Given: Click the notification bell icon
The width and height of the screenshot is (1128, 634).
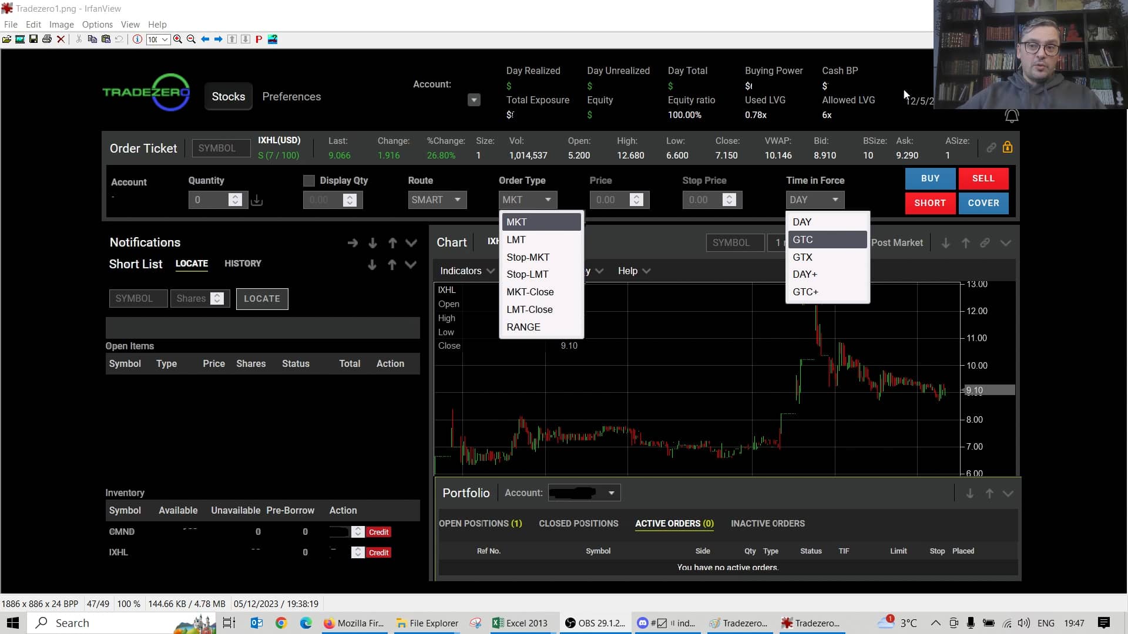Looking at the screenshot, I should pos(1012,116).
